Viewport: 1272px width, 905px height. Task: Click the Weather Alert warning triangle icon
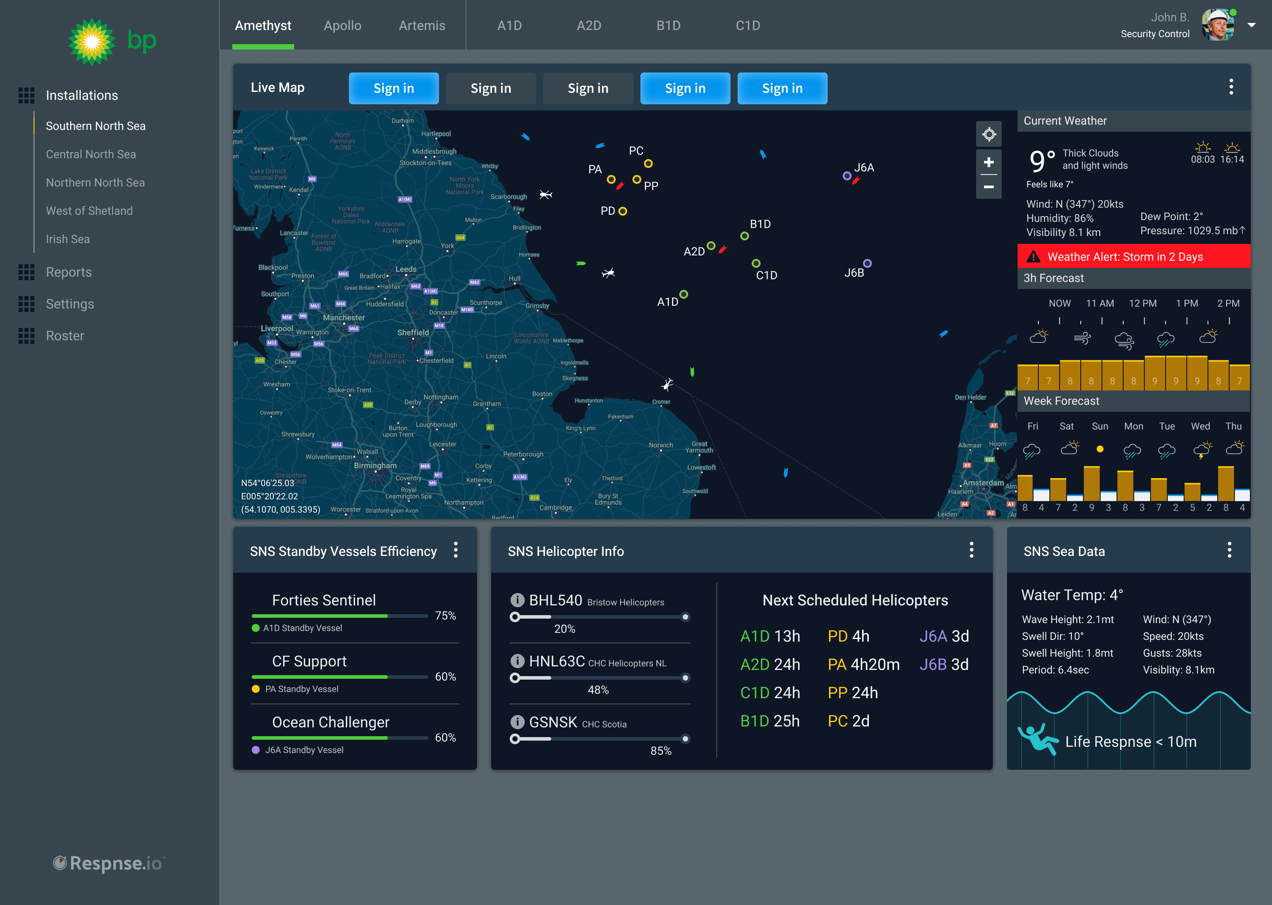[1033, 256]
